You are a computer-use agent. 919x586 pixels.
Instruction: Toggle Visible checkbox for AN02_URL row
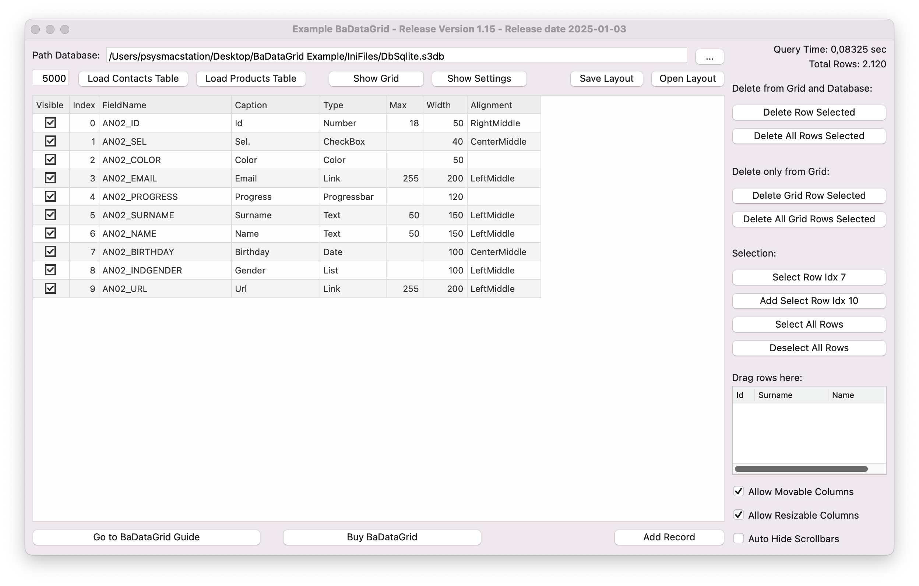tap(50, 289)
